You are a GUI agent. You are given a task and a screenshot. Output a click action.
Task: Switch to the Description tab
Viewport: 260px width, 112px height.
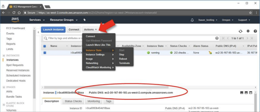point(52,101)
